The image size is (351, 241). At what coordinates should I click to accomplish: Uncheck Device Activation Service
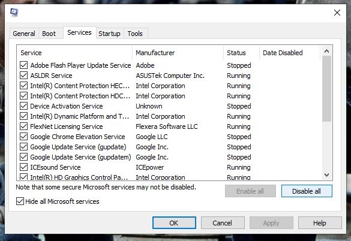24,106
